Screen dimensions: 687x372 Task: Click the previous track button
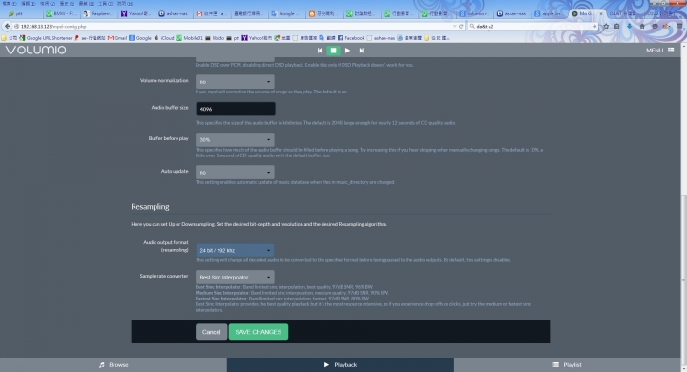click(320, 51)
